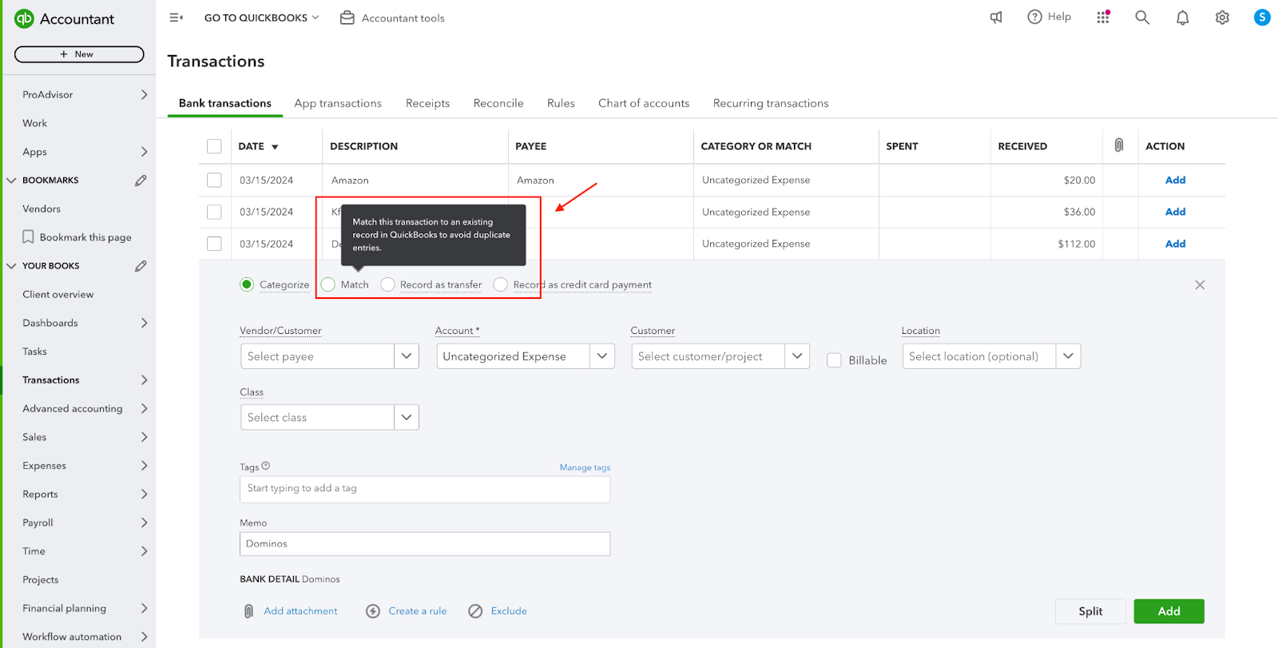The image size is (1278, 648).
Task: Switch to the Rules tab
Action: 561,103
